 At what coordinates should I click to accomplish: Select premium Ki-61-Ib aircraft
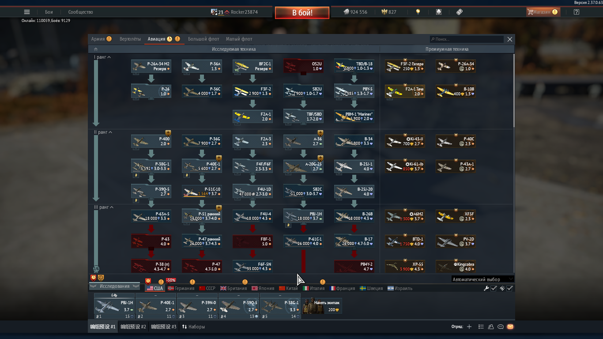[x=405, y=166]
